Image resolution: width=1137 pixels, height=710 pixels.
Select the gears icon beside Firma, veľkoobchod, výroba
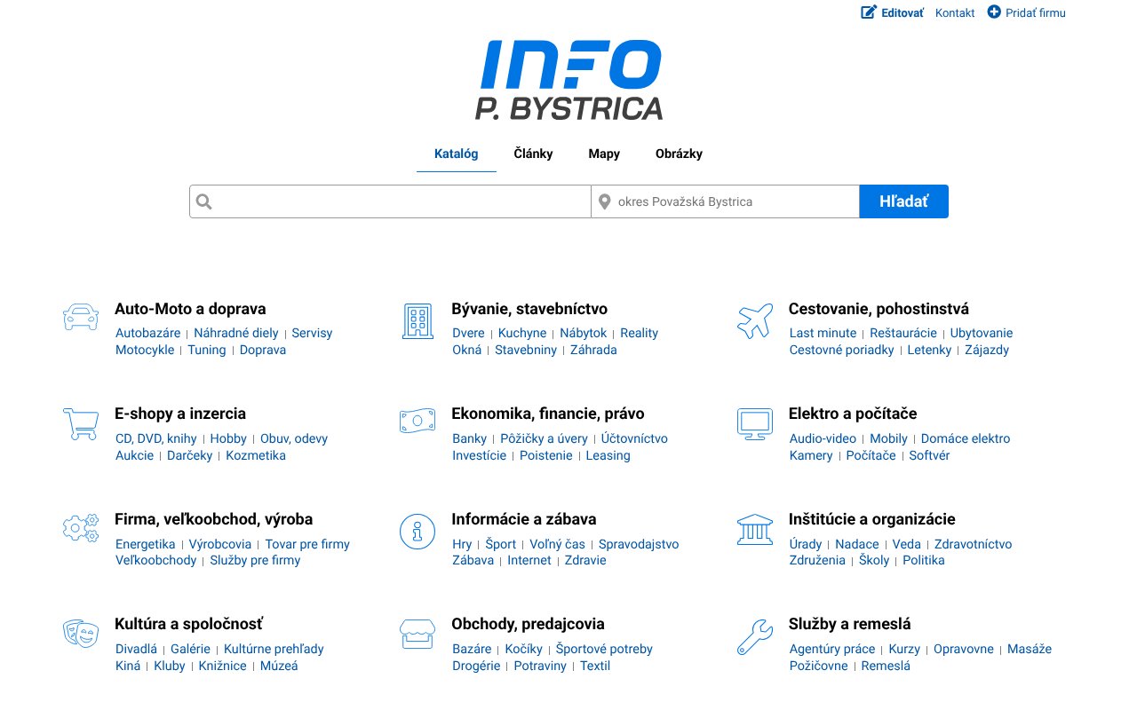[x=81, y=529]
